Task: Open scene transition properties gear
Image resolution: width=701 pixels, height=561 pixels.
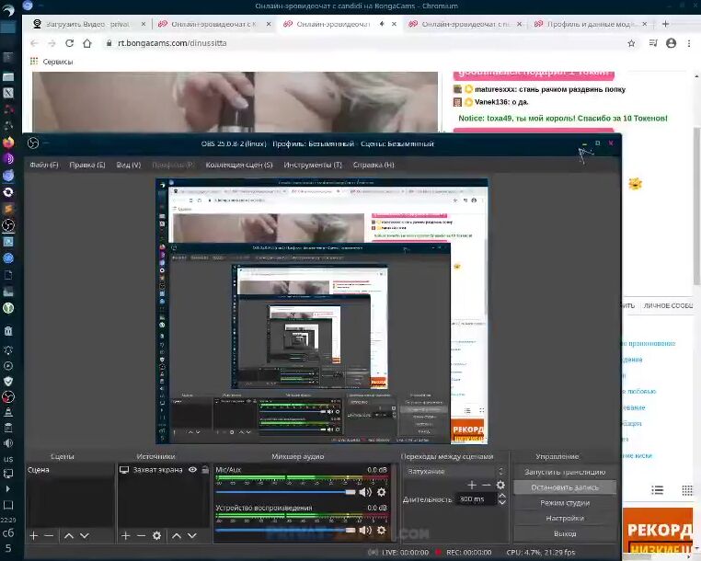Action: pos(500,485)
